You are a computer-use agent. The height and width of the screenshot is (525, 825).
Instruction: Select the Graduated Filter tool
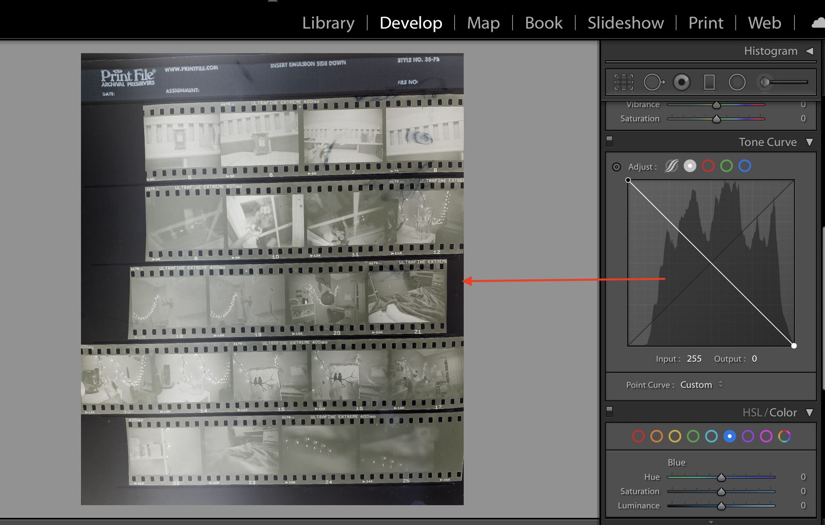[x=709, y=82]
